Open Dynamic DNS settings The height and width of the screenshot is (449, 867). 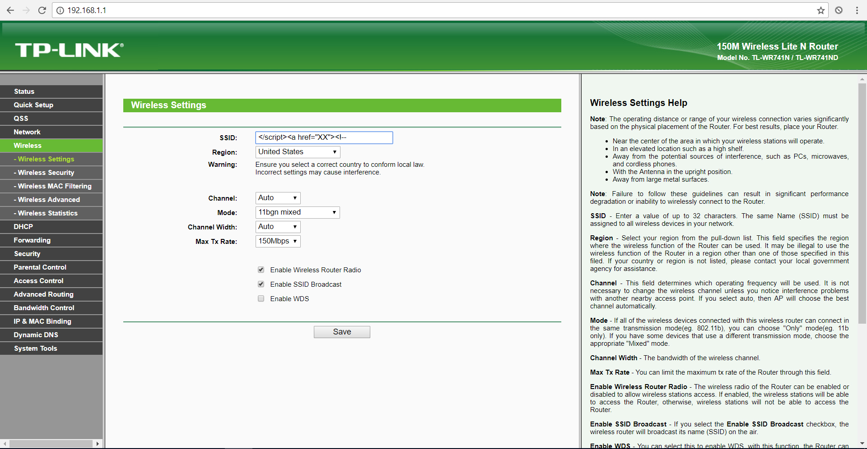(x=51, y=335)
